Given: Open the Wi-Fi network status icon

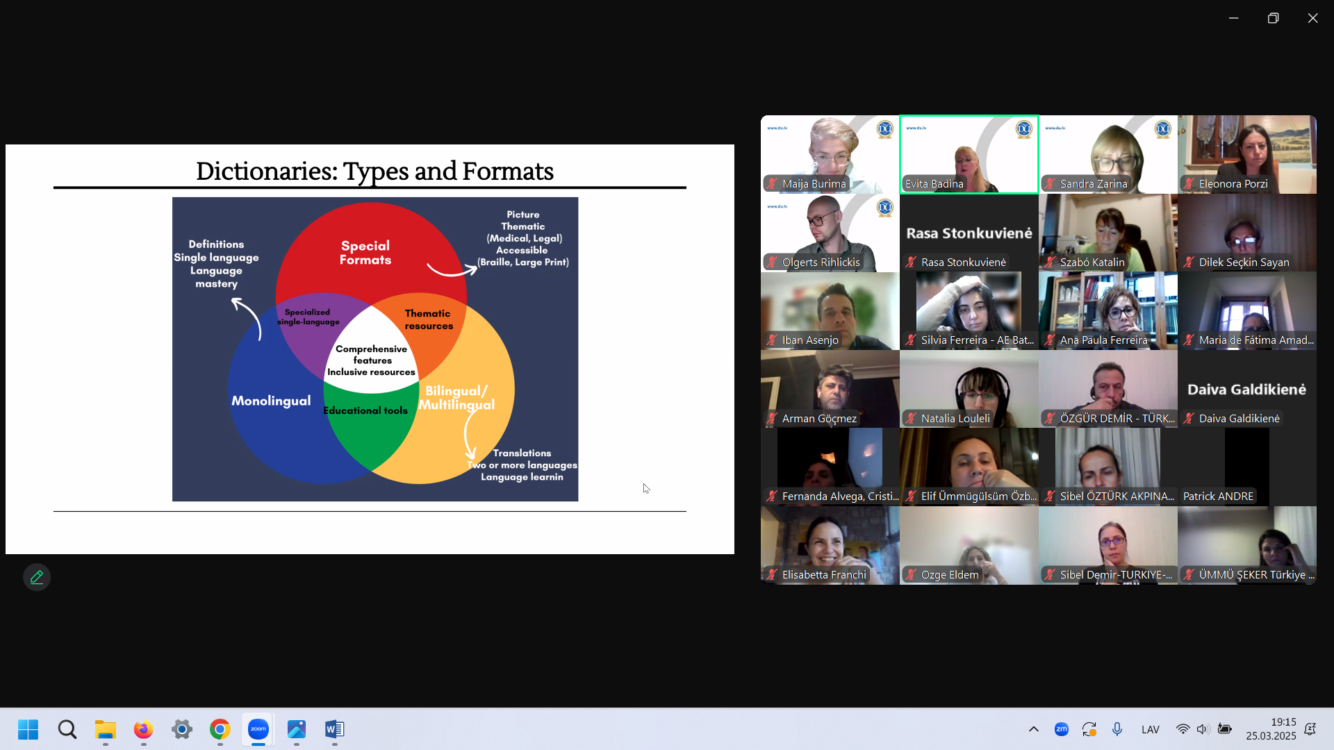Looking at the screenshot, I should (1183, 729).
